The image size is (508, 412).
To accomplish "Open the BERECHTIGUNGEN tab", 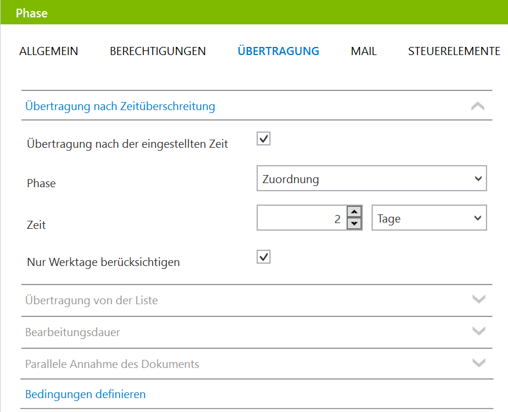I will pyautogui.click(x=158, y=51).
